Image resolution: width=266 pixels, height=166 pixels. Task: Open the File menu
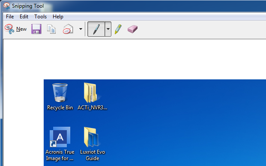coord(10,17)
